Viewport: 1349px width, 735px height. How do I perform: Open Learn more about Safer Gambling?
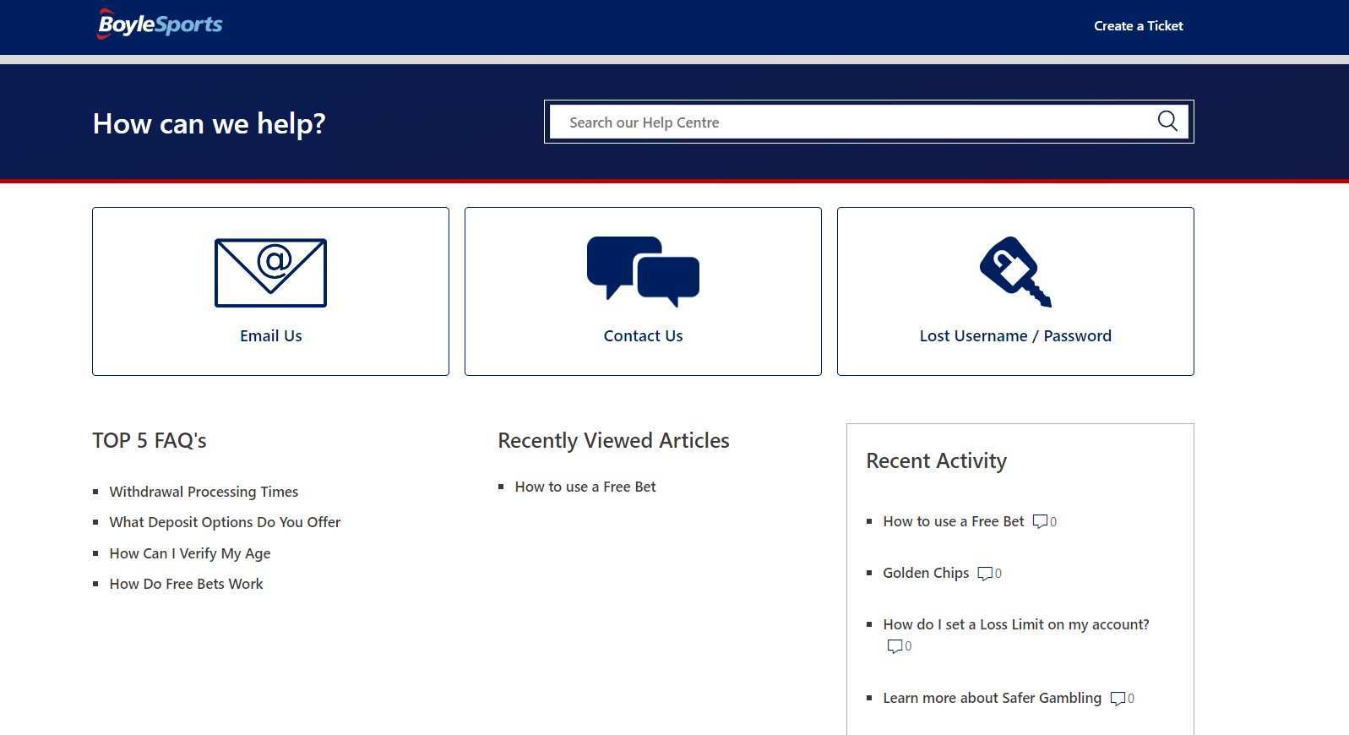(992, 698)
